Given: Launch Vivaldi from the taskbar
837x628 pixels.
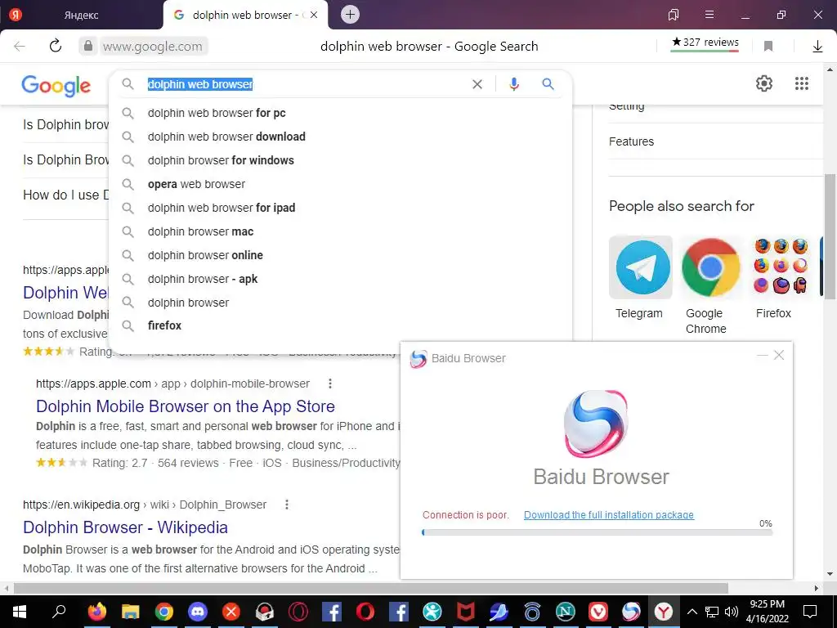Looking at the screenshot, I should (x=598, y=612).
